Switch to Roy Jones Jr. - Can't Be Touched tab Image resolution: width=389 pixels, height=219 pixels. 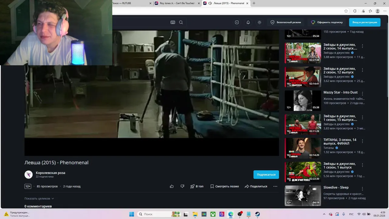point(177,3)
